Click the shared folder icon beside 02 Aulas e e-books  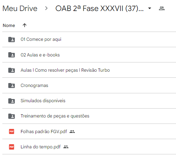(x=11, y=55)
